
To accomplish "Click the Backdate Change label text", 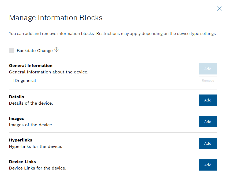I will pyautogui.click(x=35, y=51).
